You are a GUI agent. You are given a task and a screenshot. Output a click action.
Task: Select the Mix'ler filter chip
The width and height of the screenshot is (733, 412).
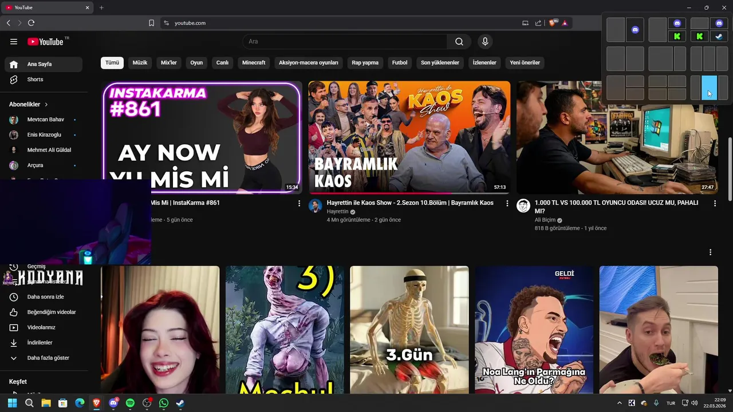(169, 62)
